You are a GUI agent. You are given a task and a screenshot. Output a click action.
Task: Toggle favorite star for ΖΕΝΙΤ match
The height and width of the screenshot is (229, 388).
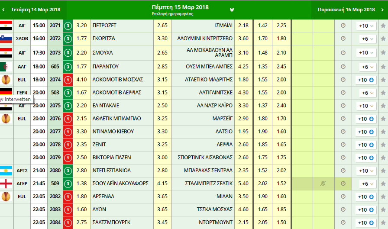(x=383, y=145)
